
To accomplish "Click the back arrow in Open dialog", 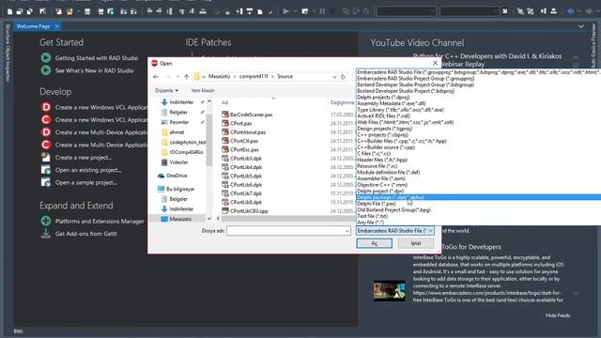I will click(x=156, y=77).
